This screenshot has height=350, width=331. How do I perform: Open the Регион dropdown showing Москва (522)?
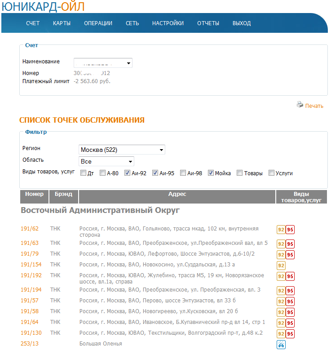tap(122, 150)
